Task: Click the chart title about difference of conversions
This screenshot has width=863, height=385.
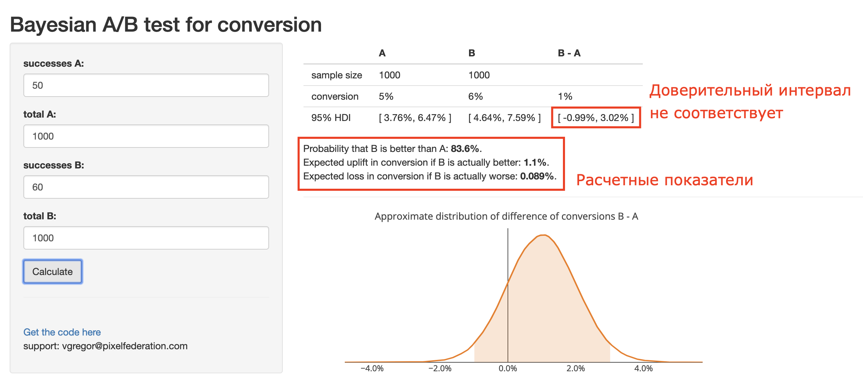Action: pos(506,216)
